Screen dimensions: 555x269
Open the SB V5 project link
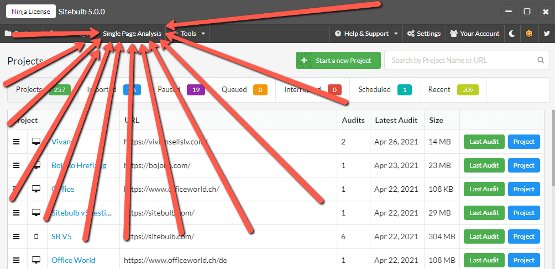tap(61, 236)
